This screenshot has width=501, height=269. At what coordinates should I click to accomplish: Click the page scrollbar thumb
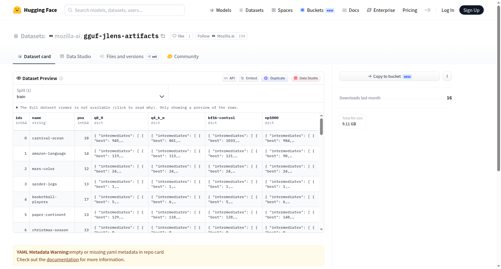tap(498, 88)
